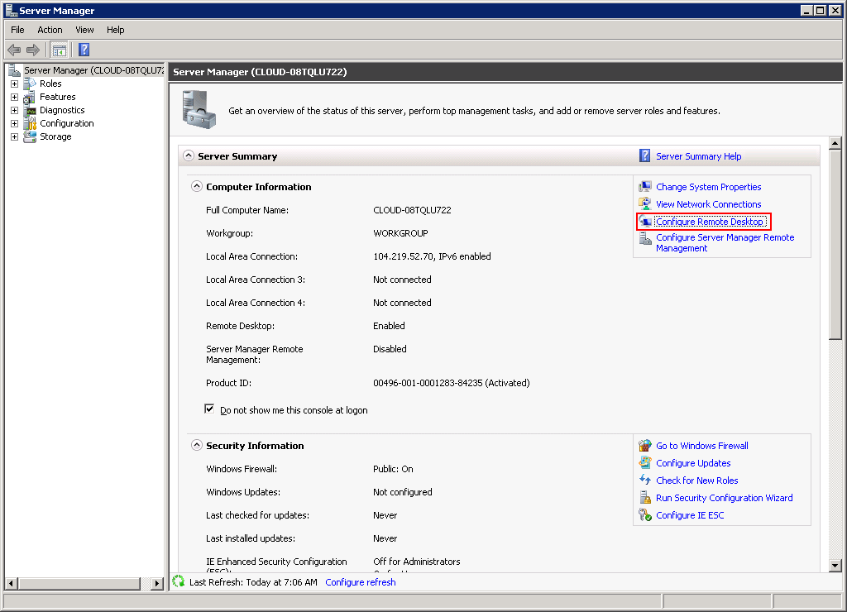Open the Action menu
This screenshot has width=847, height=612.
click(50, 30)
